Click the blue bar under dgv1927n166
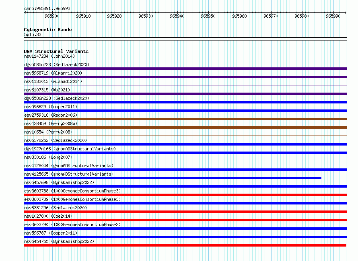The image size is (358, 261). [185, 153]
